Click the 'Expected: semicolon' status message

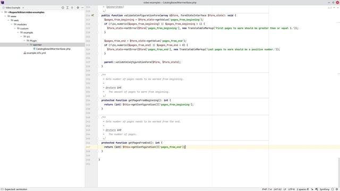(x=16, y=189)
